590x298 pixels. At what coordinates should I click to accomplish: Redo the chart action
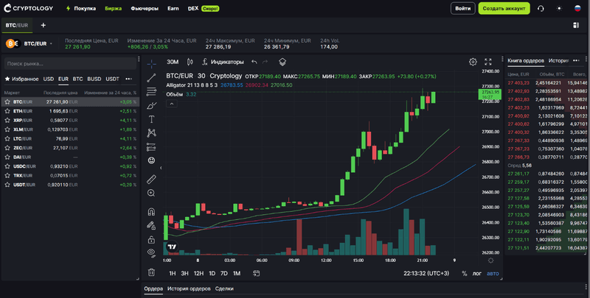click(265, 62)
